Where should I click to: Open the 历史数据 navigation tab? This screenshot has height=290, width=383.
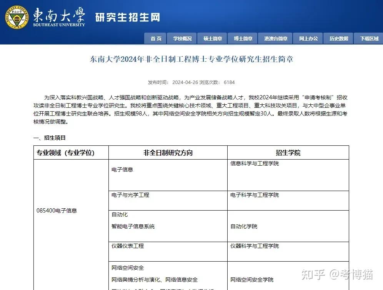point(338,38)
